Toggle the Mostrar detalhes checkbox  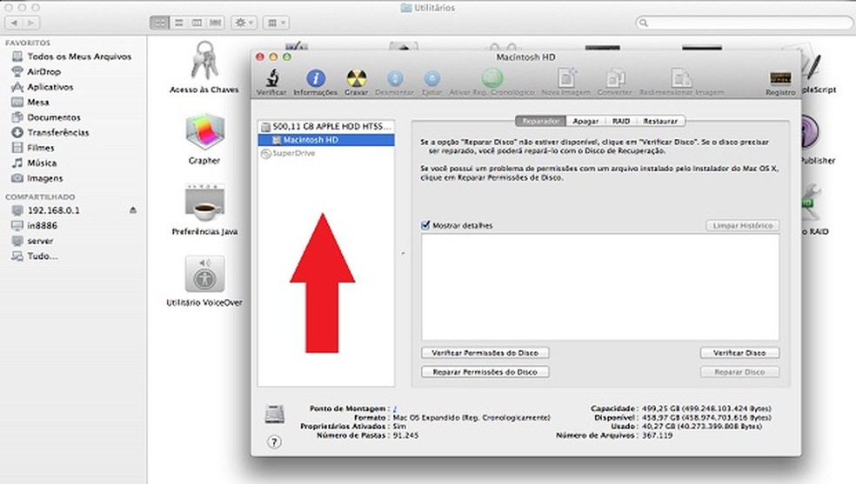click(x=425, y=225)
